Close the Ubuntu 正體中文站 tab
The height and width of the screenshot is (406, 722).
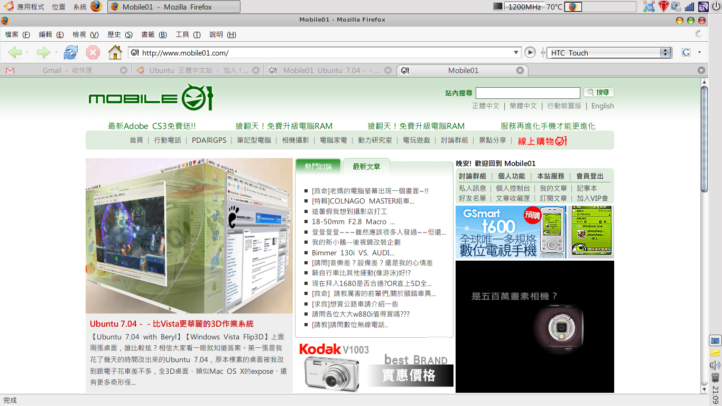pos(256,70)
